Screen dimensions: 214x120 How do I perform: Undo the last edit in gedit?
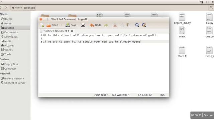96,25
